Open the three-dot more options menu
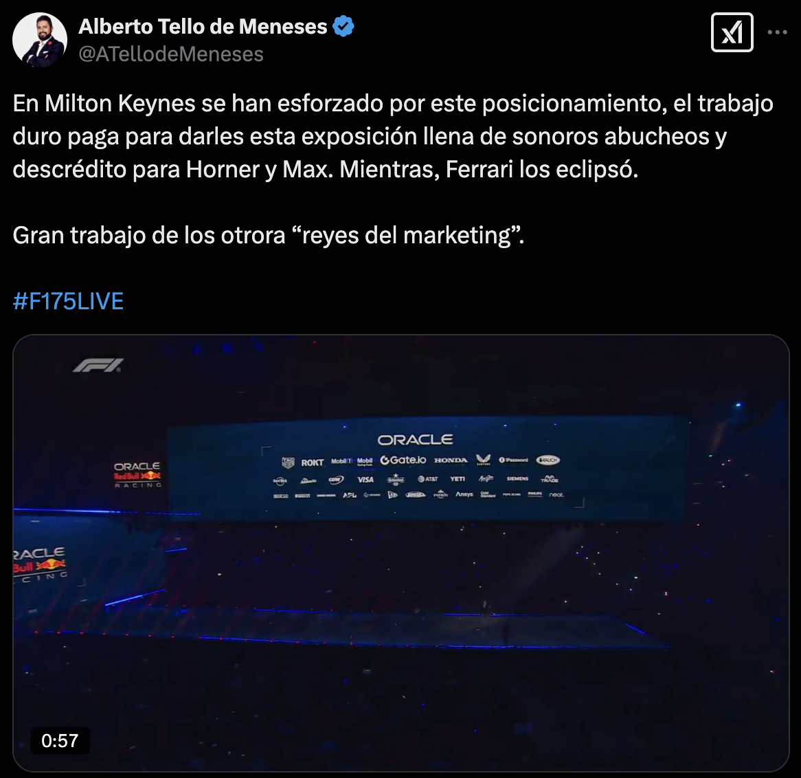801x778 pixels. tap(777, 32)
